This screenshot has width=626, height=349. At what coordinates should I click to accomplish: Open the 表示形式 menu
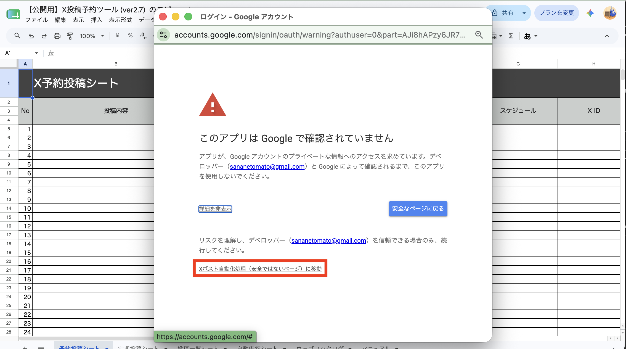click(x=120, y=20)
